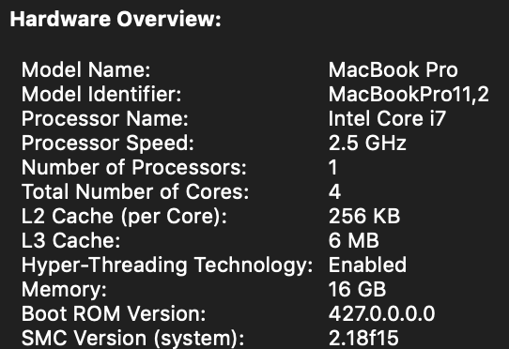Select the 427.0.0.0.0 Boot ROM value

381,313
